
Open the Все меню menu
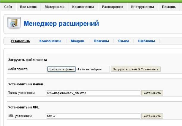pos(28,7)
